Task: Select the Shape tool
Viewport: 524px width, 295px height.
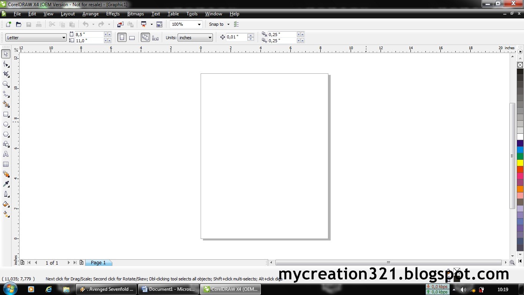Action: [6, 64]
